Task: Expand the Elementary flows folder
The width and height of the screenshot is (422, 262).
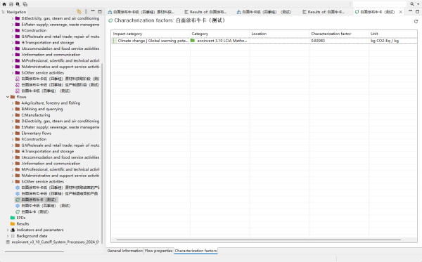Action: click(13, 133)
